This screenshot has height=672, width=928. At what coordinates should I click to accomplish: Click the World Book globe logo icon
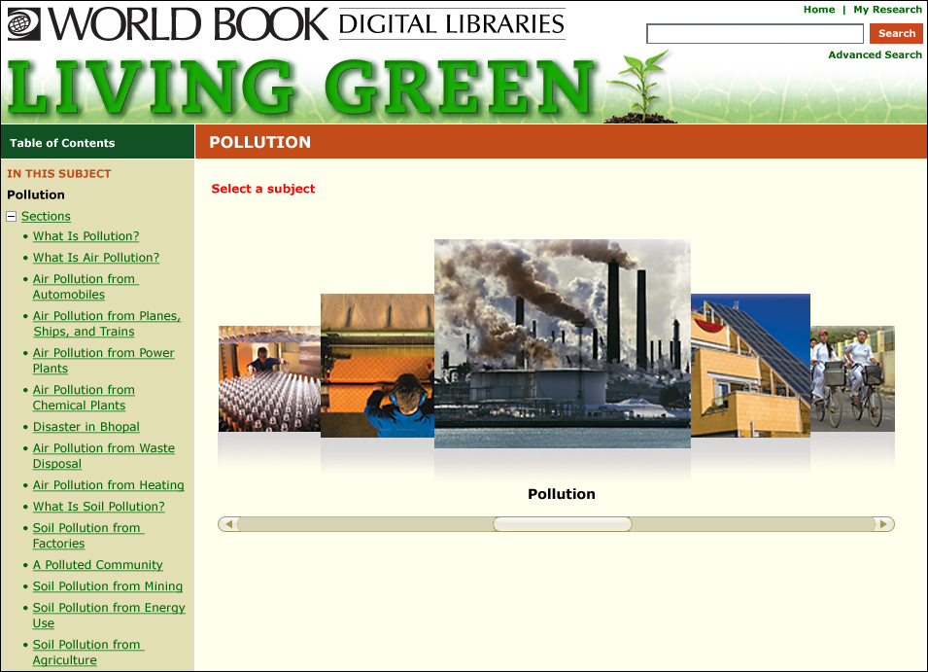tap(23, 24)
